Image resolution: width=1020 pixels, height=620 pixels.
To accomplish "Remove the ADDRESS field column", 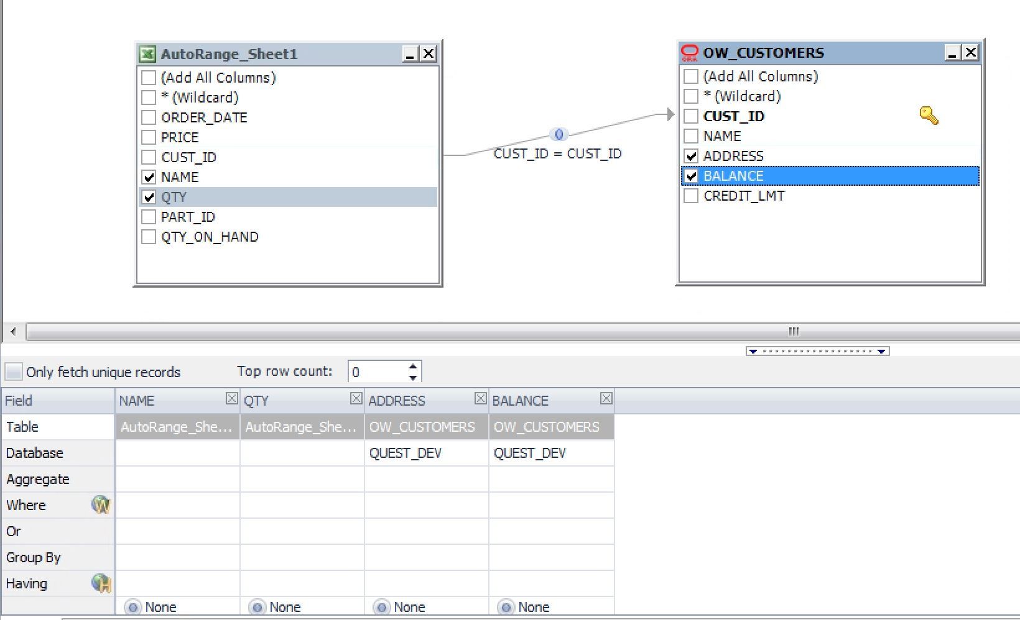I will (x=480, y=399).
